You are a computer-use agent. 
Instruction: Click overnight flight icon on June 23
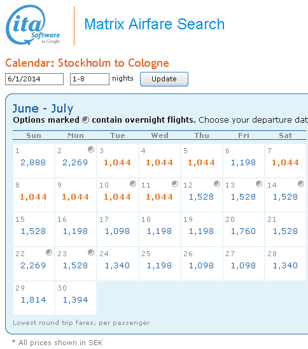pos(91,252)
